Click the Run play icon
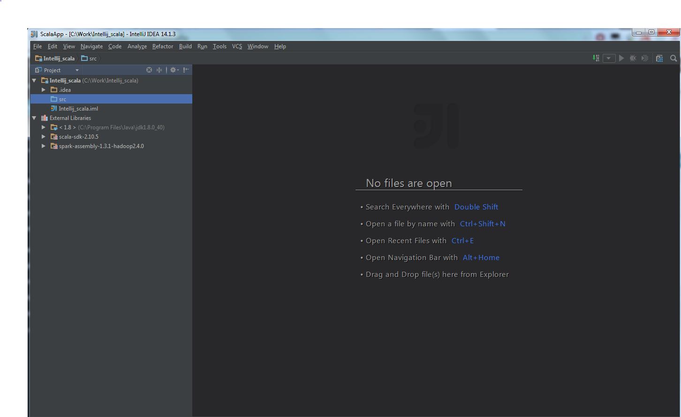This screenshot has width=681, height=417. pyautogui.click(x=621, y=58)
